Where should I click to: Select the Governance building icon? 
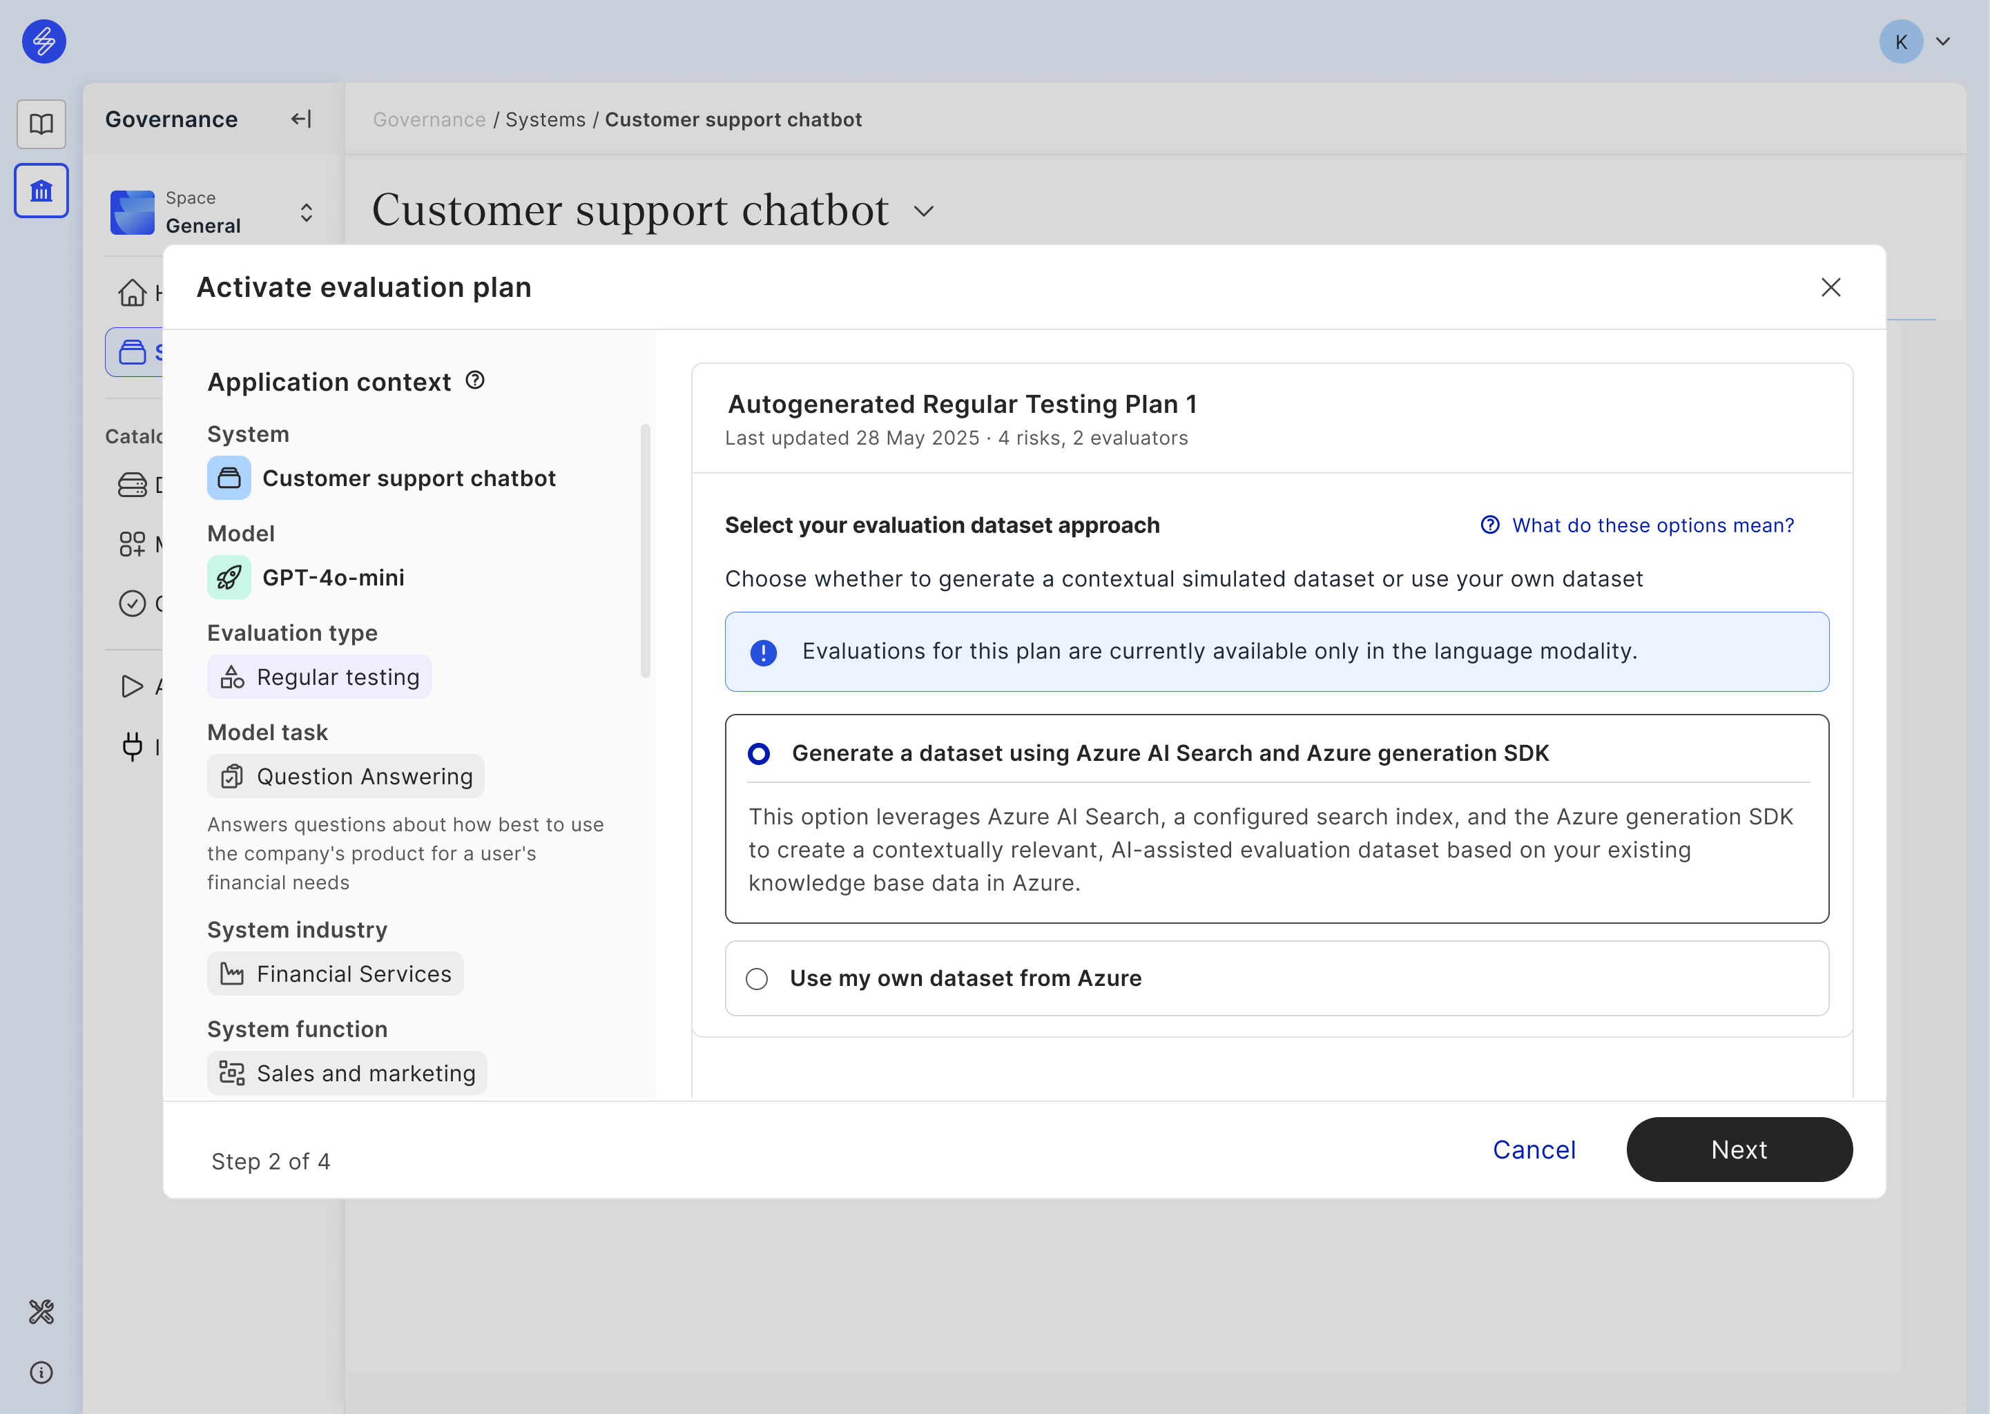coord(41,191)
